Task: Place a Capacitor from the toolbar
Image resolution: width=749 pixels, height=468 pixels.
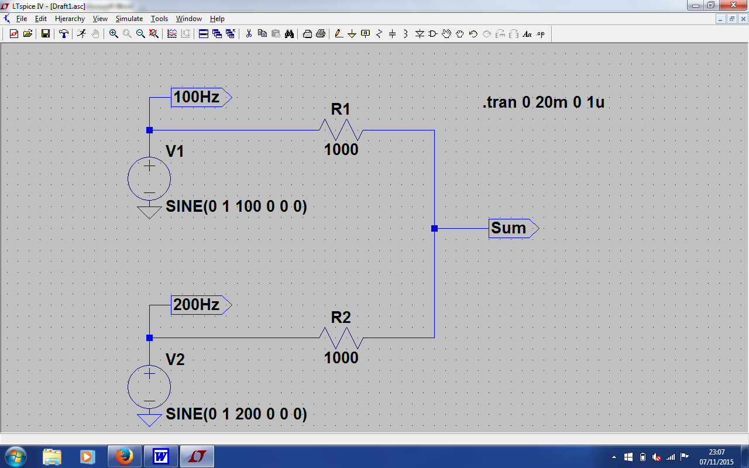Action: coord(392,34)
